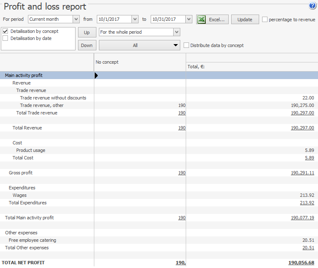
Task: Expand the For the whole period dropdown
Action: point(177,32)
